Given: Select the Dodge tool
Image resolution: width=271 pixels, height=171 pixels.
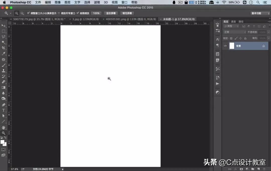Looking at the screenshot, I should coord(4,99).
